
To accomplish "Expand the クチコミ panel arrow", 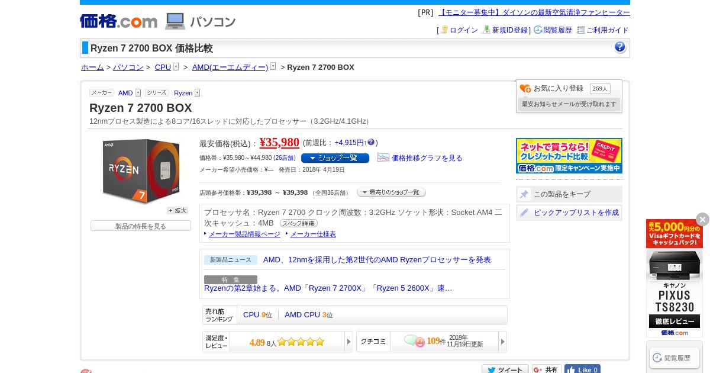I will tap(502, 342).
